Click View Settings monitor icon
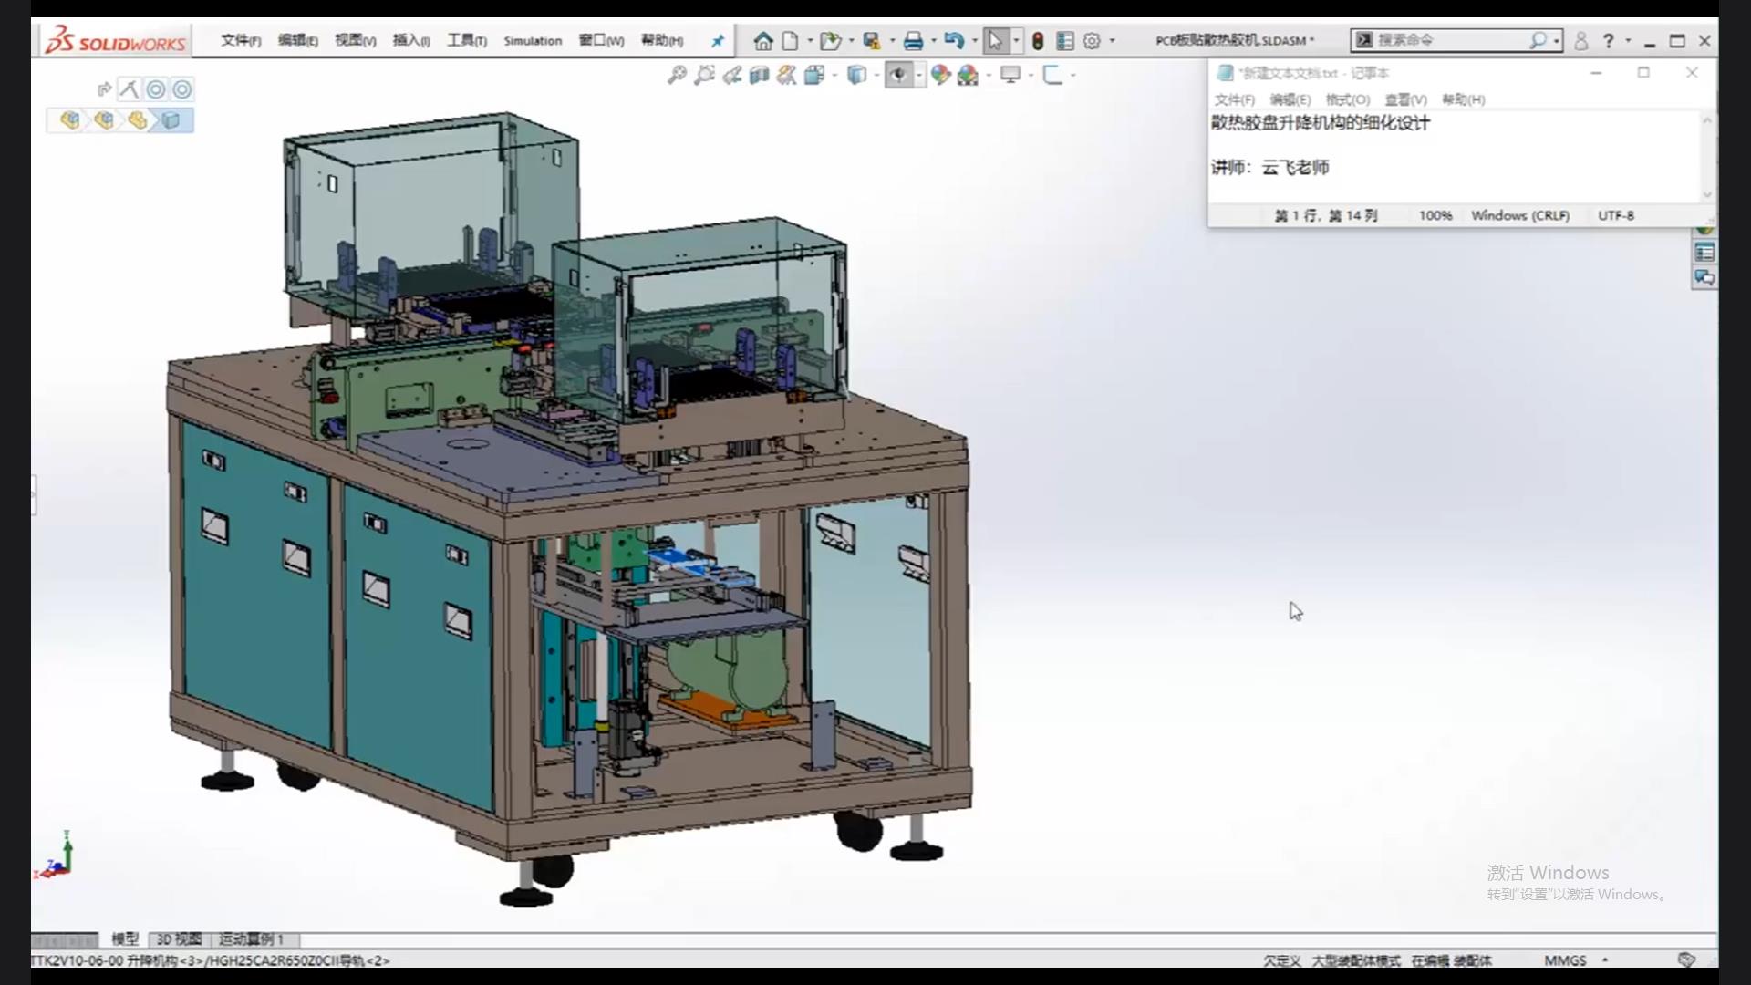The image size is (1751, 985). (1010, 75)
